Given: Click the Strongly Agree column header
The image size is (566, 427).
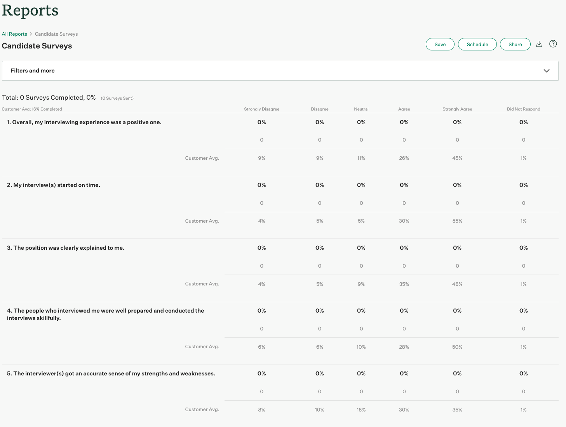Looking at the screenshot, I should point(457,109).
